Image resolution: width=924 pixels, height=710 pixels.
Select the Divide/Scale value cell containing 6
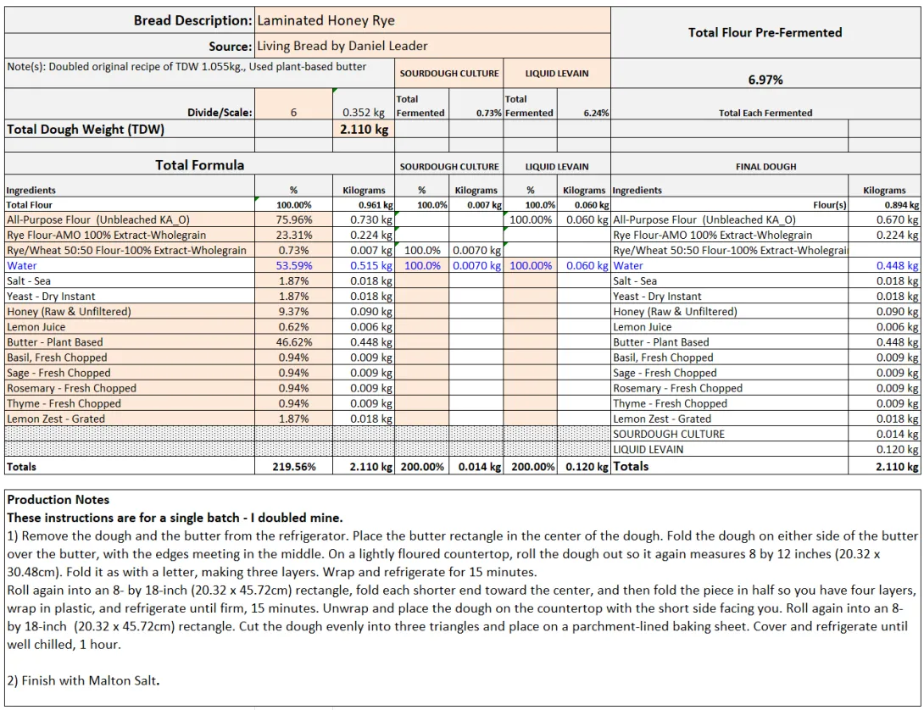293,112
